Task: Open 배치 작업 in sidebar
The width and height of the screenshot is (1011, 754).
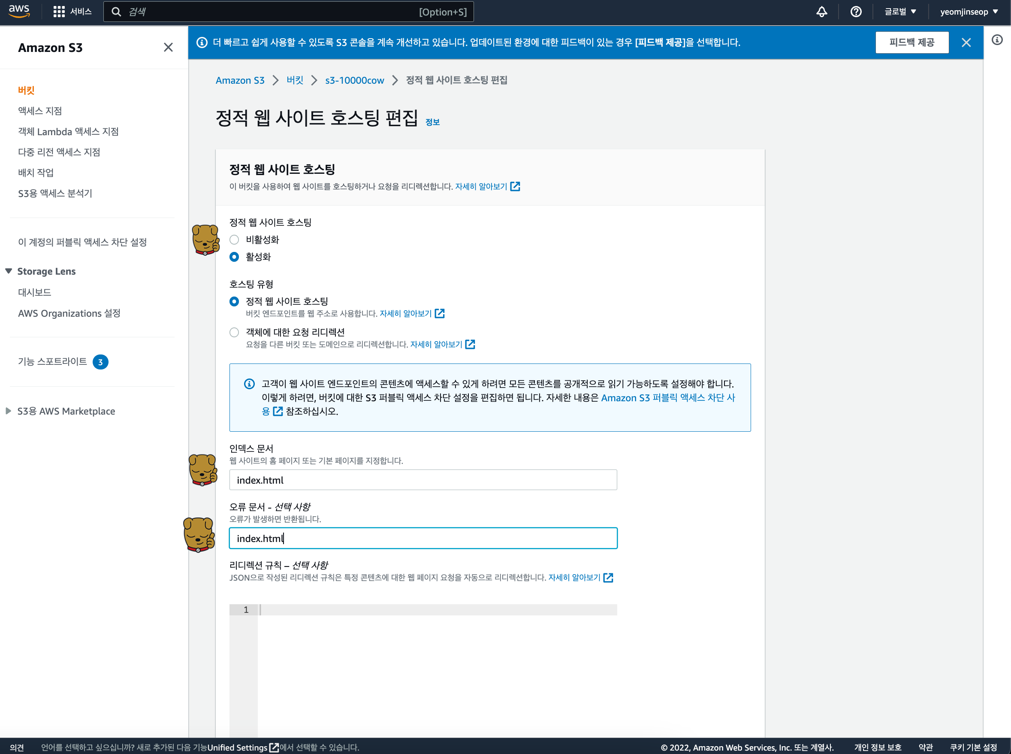Action: (36, 173)
